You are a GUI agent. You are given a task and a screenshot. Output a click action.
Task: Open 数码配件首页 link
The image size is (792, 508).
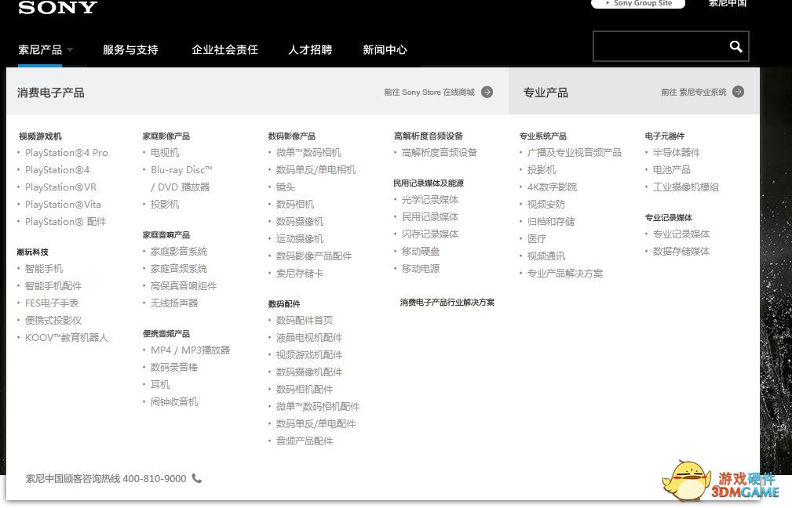pyautogui.click(x=304, y=320)
